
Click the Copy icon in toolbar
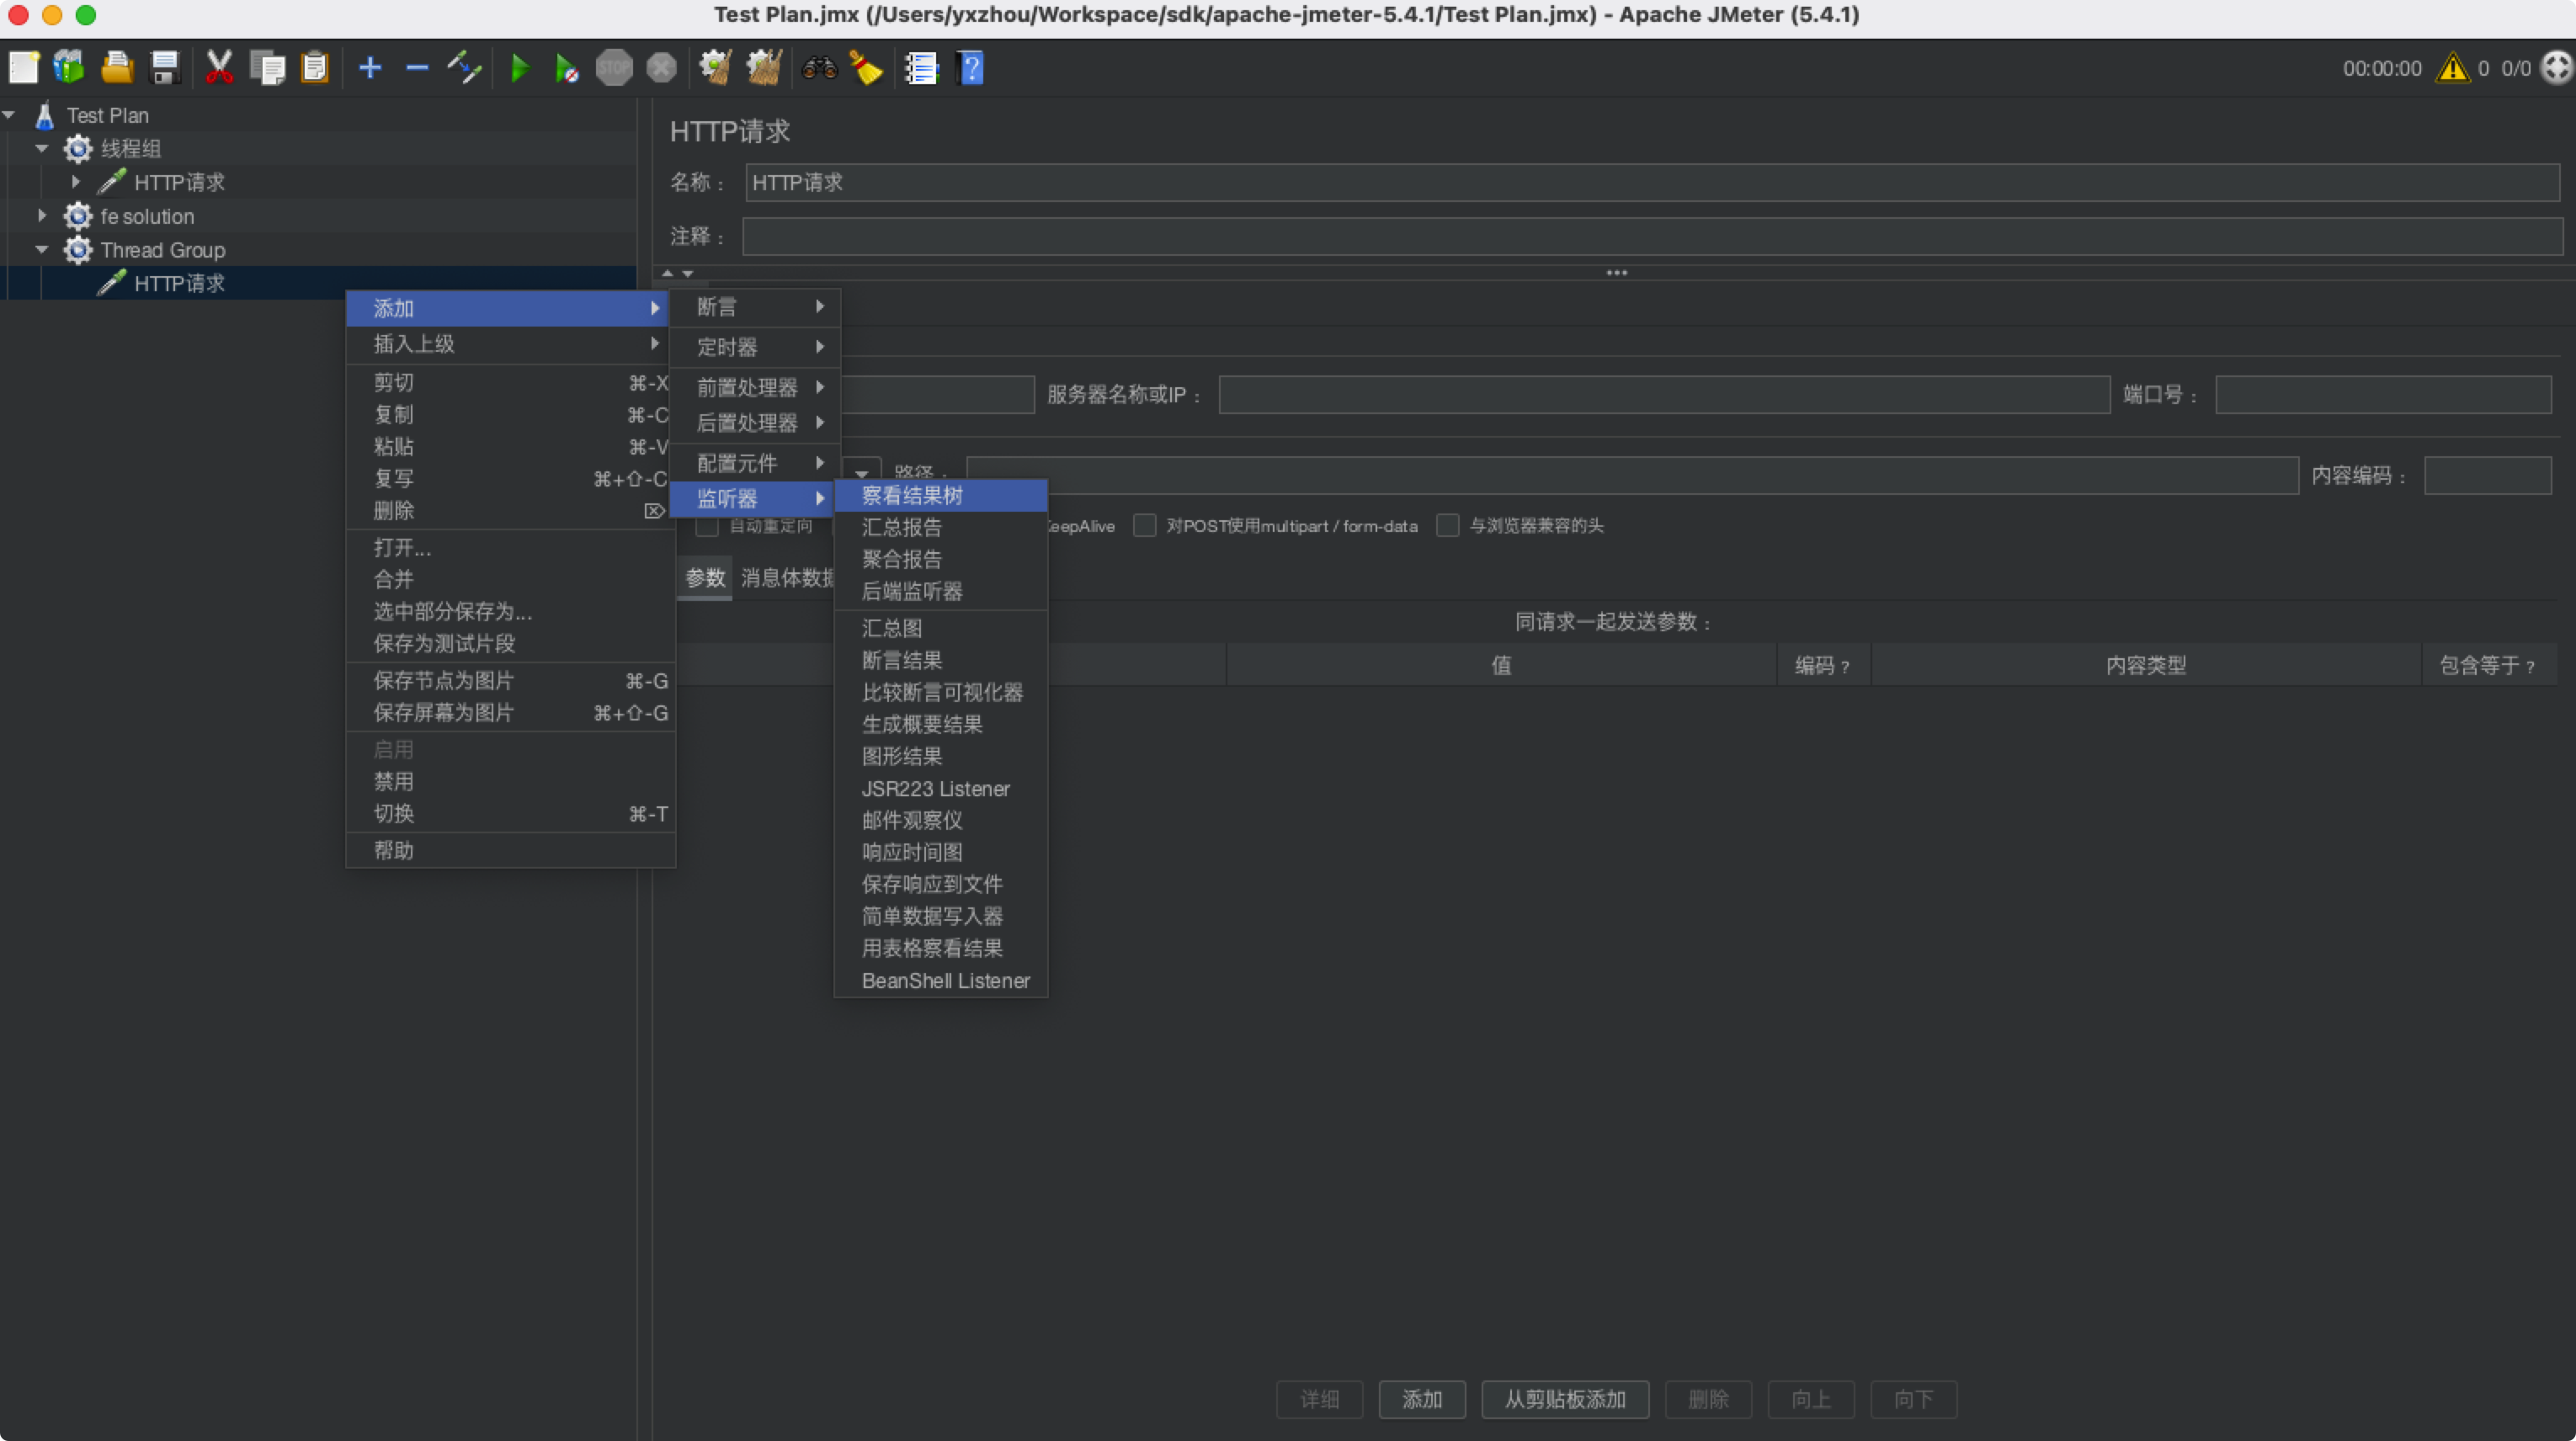(x=267, y=68)
